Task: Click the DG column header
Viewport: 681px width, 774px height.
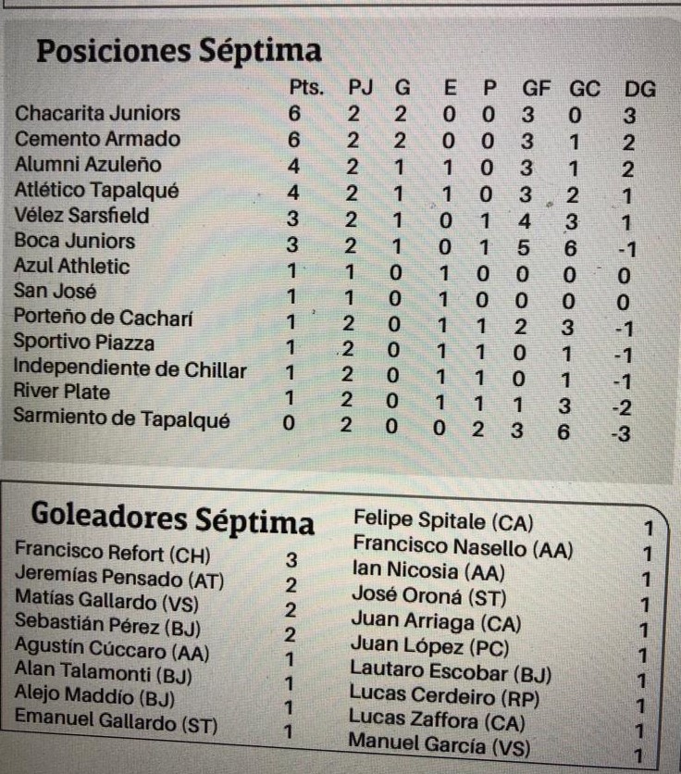Action: pos(640,90)
